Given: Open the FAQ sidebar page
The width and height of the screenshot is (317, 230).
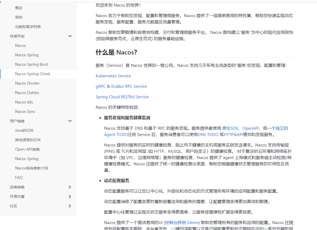Looking at the screenshot, I should (x=19, y=178).
